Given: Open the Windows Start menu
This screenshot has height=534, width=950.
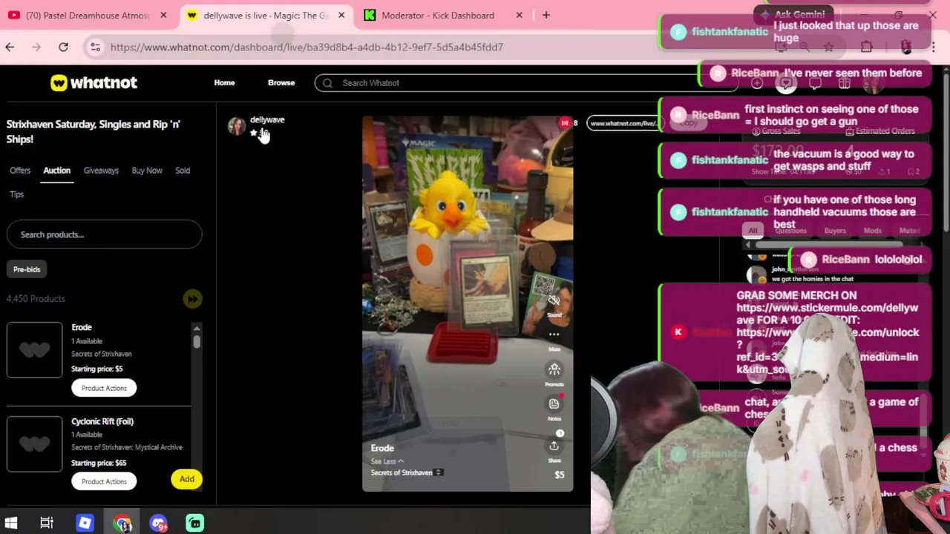Looking at the screenshot, I should tap(11, 524).
